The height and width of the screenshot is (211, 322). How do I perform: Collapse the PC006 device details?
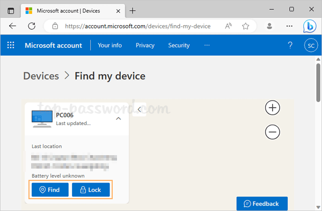119,119
